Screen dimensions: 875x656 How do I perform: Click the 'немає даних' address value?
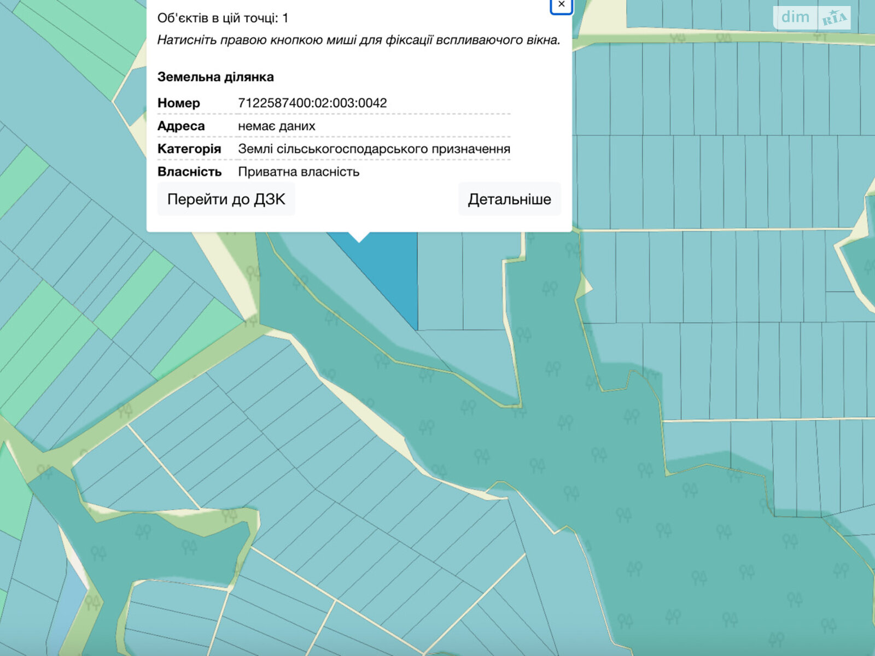click(x=277, y=126)
